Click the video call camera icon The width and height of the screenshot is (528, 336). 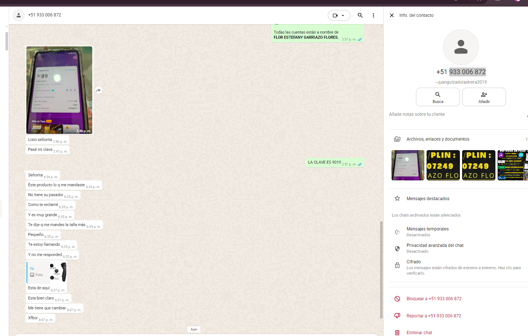click(x=335, y=15)
